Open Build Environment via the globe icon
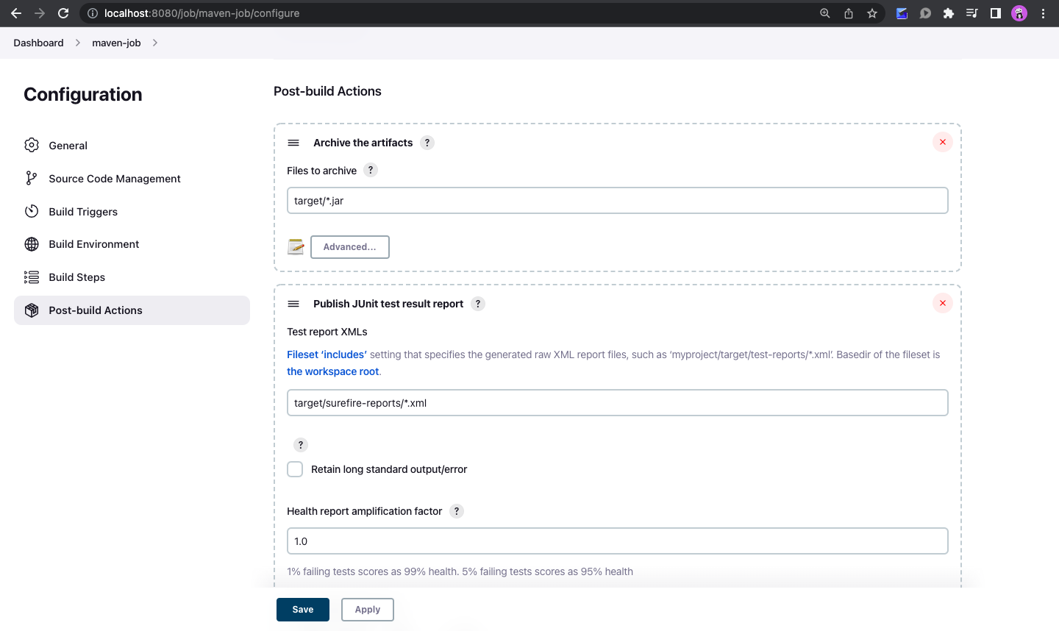 coord(30,243)
